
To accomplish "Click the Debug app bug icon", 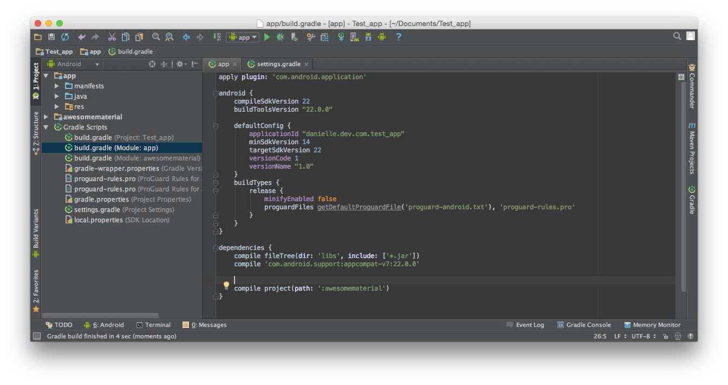I will coord(280,37).
